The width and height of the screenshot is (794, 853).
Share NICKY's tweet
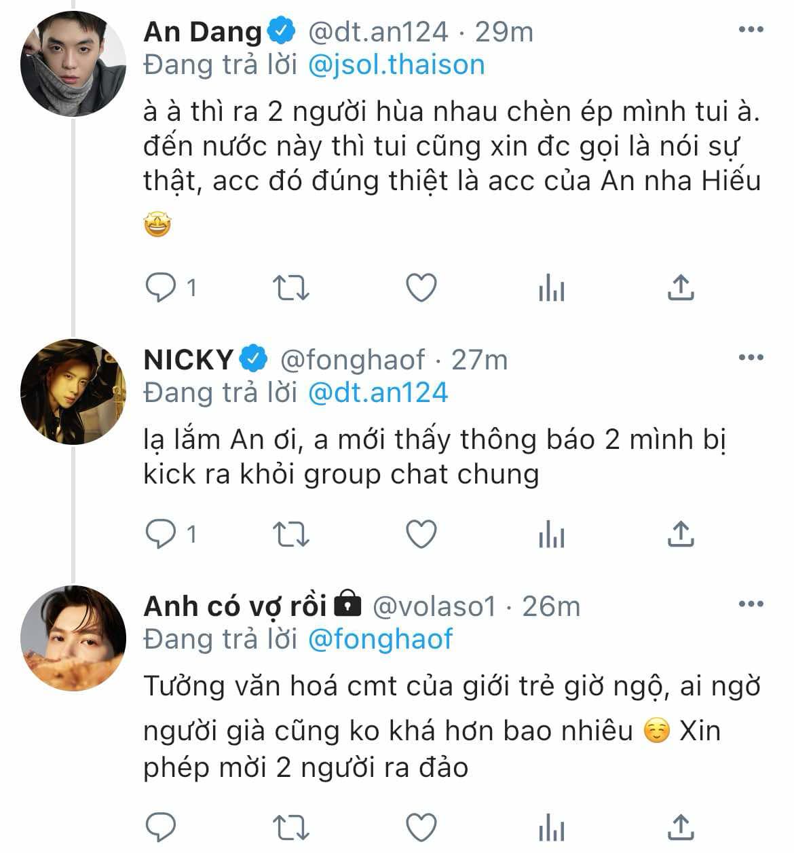(x=681, y=535)
